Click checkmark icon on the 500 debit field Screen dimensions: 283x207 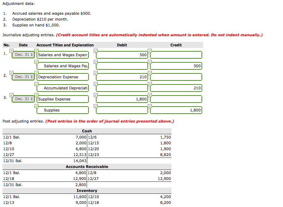96,51
